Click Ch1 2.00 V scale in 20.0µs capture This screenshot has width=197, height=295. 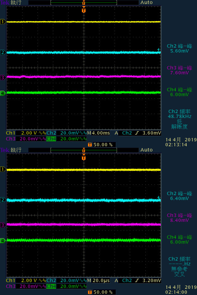pos(29,281)
